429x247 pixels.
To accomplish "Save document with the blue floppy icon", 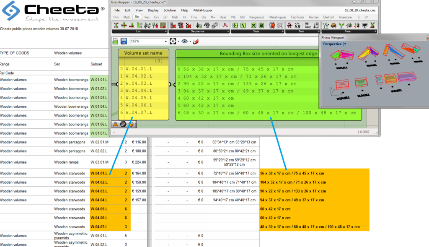I will coord(124,42).
